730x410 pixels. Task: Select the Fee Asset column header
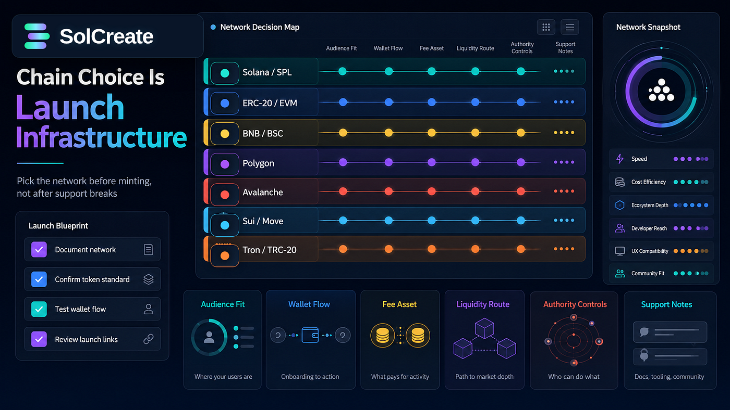(432, 48)
